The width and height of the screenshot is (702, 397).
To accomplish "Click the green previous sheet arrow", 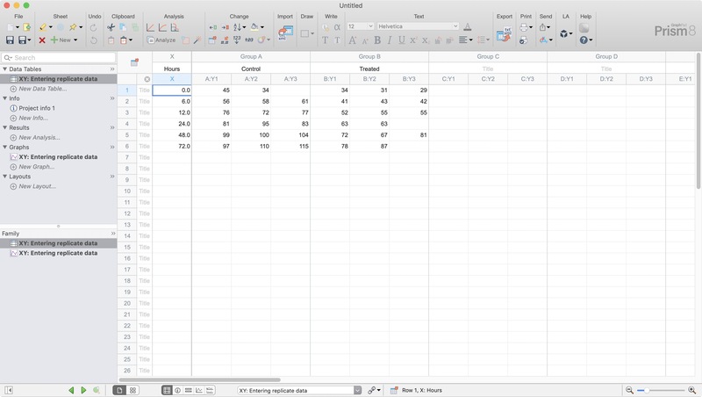I will [71, 390].
